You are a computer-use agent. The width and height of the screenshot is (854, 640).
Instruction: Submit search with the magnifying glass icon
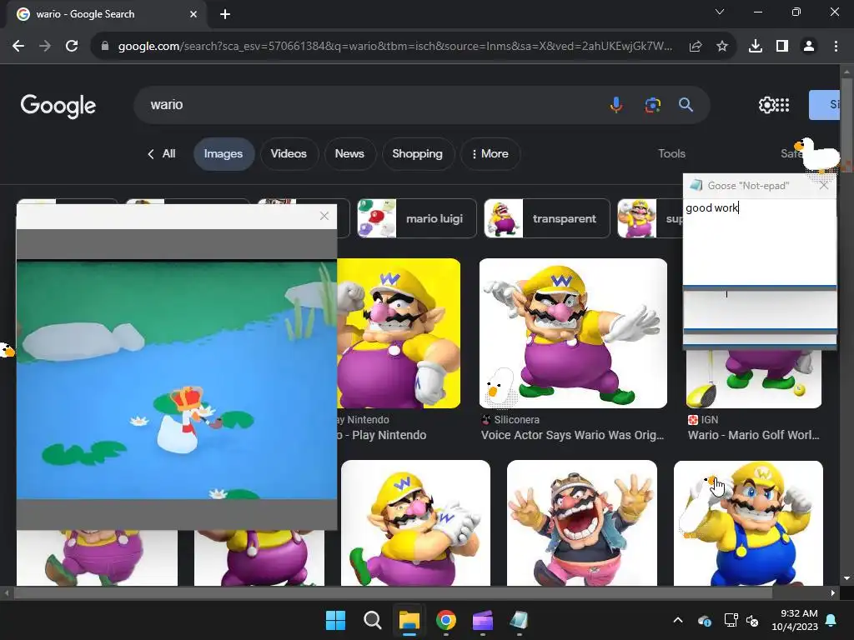pyautogui.click(x=686, y=104)
